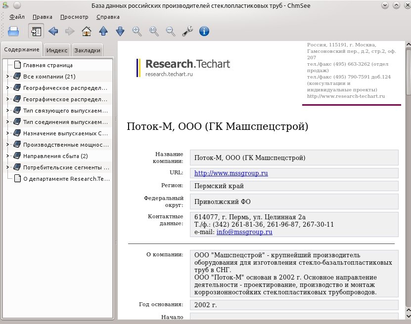Expand Назначение выпускаемых С... node

[7, 133]
